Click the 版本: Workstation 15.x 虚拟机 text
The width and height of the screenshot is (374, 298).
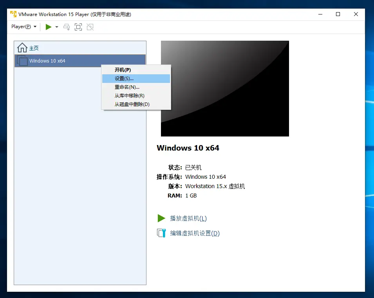(x=206, y=186)
